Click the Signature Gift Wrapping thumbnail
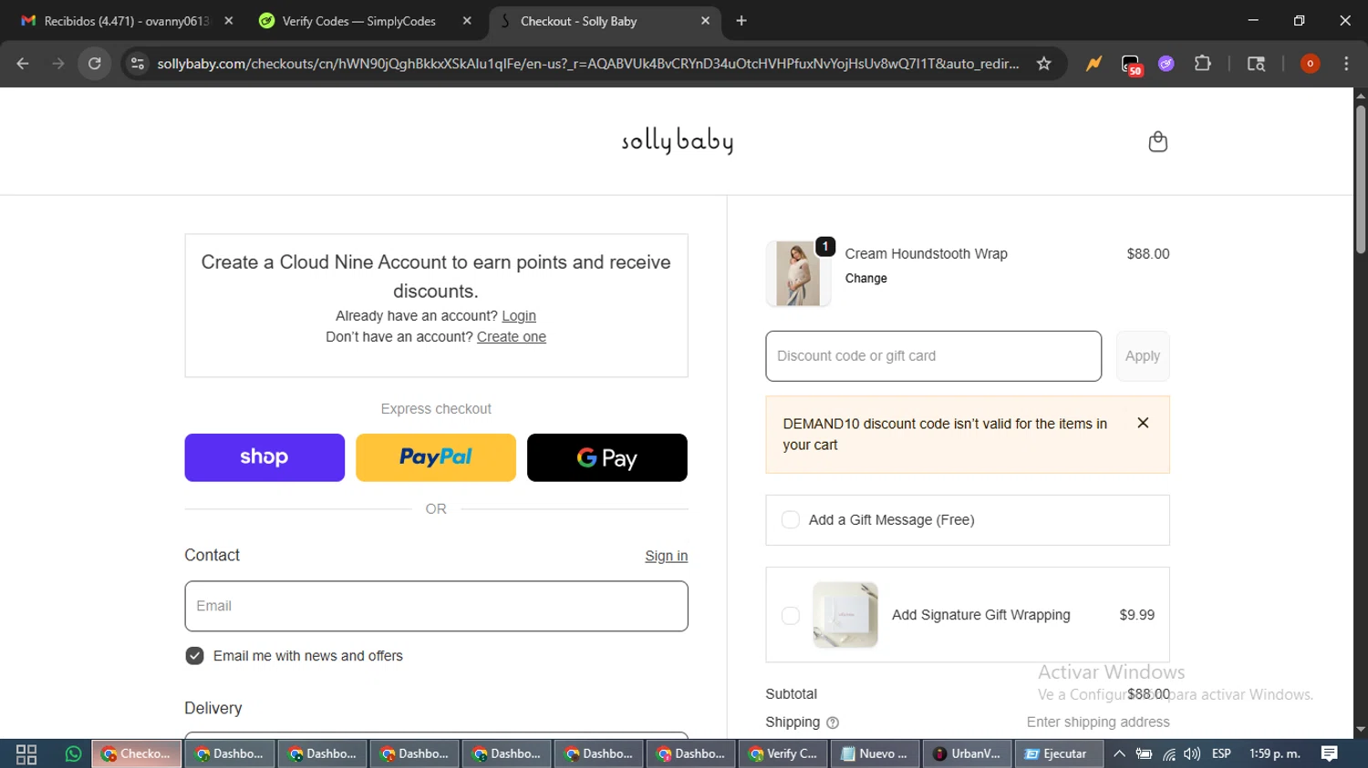 (845, 615)
